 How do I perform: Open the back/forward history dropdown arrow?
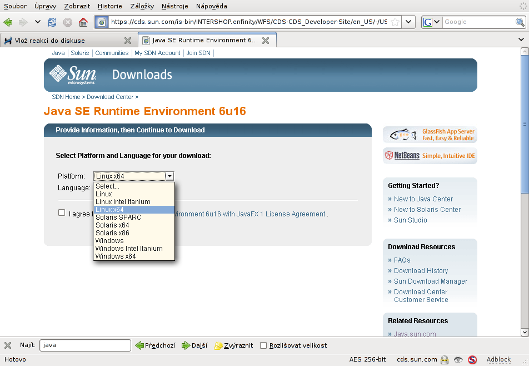37,22
